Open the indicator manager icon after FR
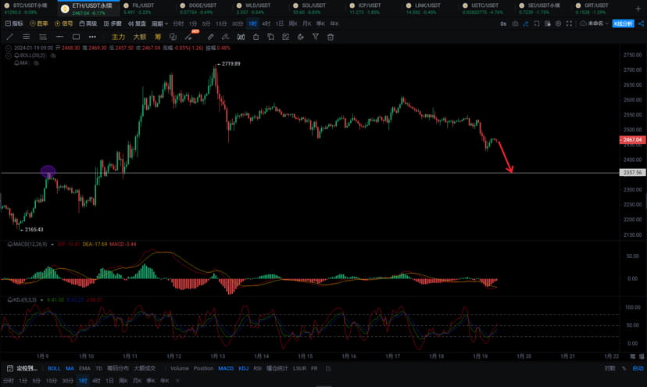 [328, 368]
